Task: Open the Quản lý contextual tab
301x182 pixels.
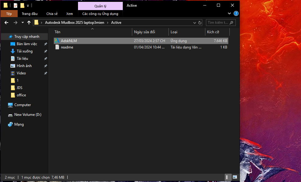Action: point(100,6)
